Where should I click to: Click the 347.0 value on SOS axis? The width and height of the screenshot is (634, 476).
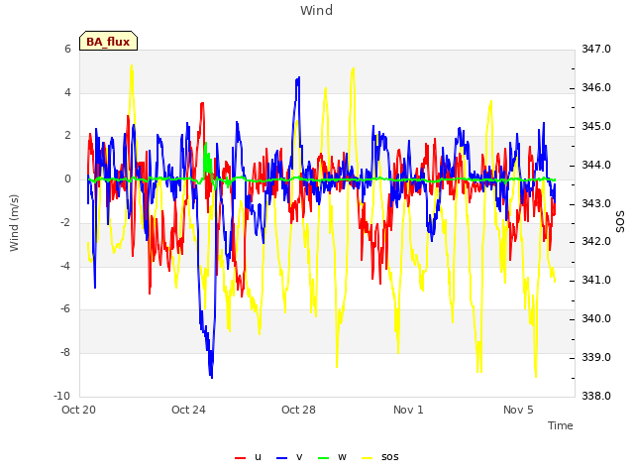596,49
